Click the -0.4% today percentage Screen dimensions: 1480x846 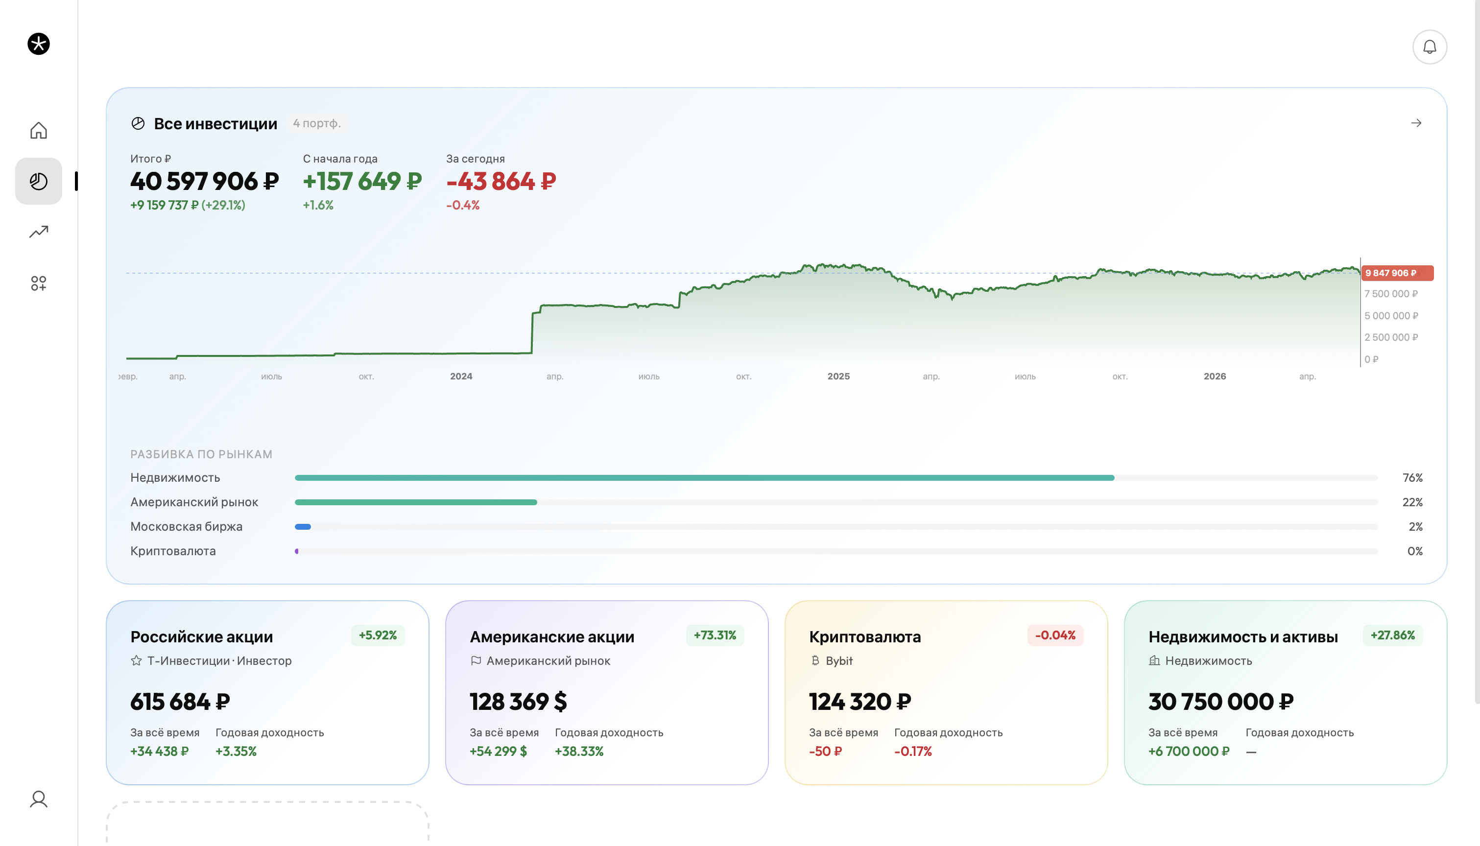(462, 205)
